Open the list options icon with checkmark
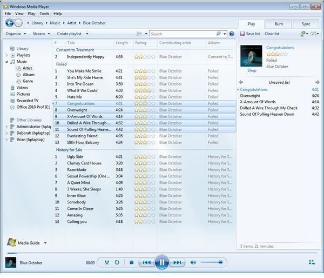Viewport: 324px width, 278px height. tap(313, 34)
